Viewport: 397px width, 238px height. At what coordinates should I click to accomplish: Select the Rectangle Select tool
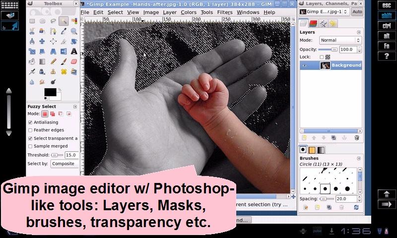tap(32, 21)
